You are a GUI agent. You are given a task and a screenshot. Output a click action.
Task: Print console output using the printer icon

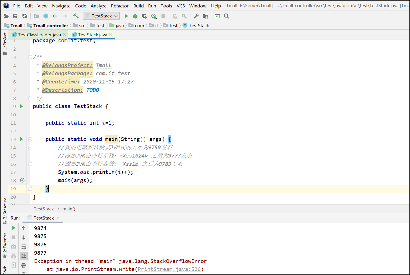[x=24, y=265]
